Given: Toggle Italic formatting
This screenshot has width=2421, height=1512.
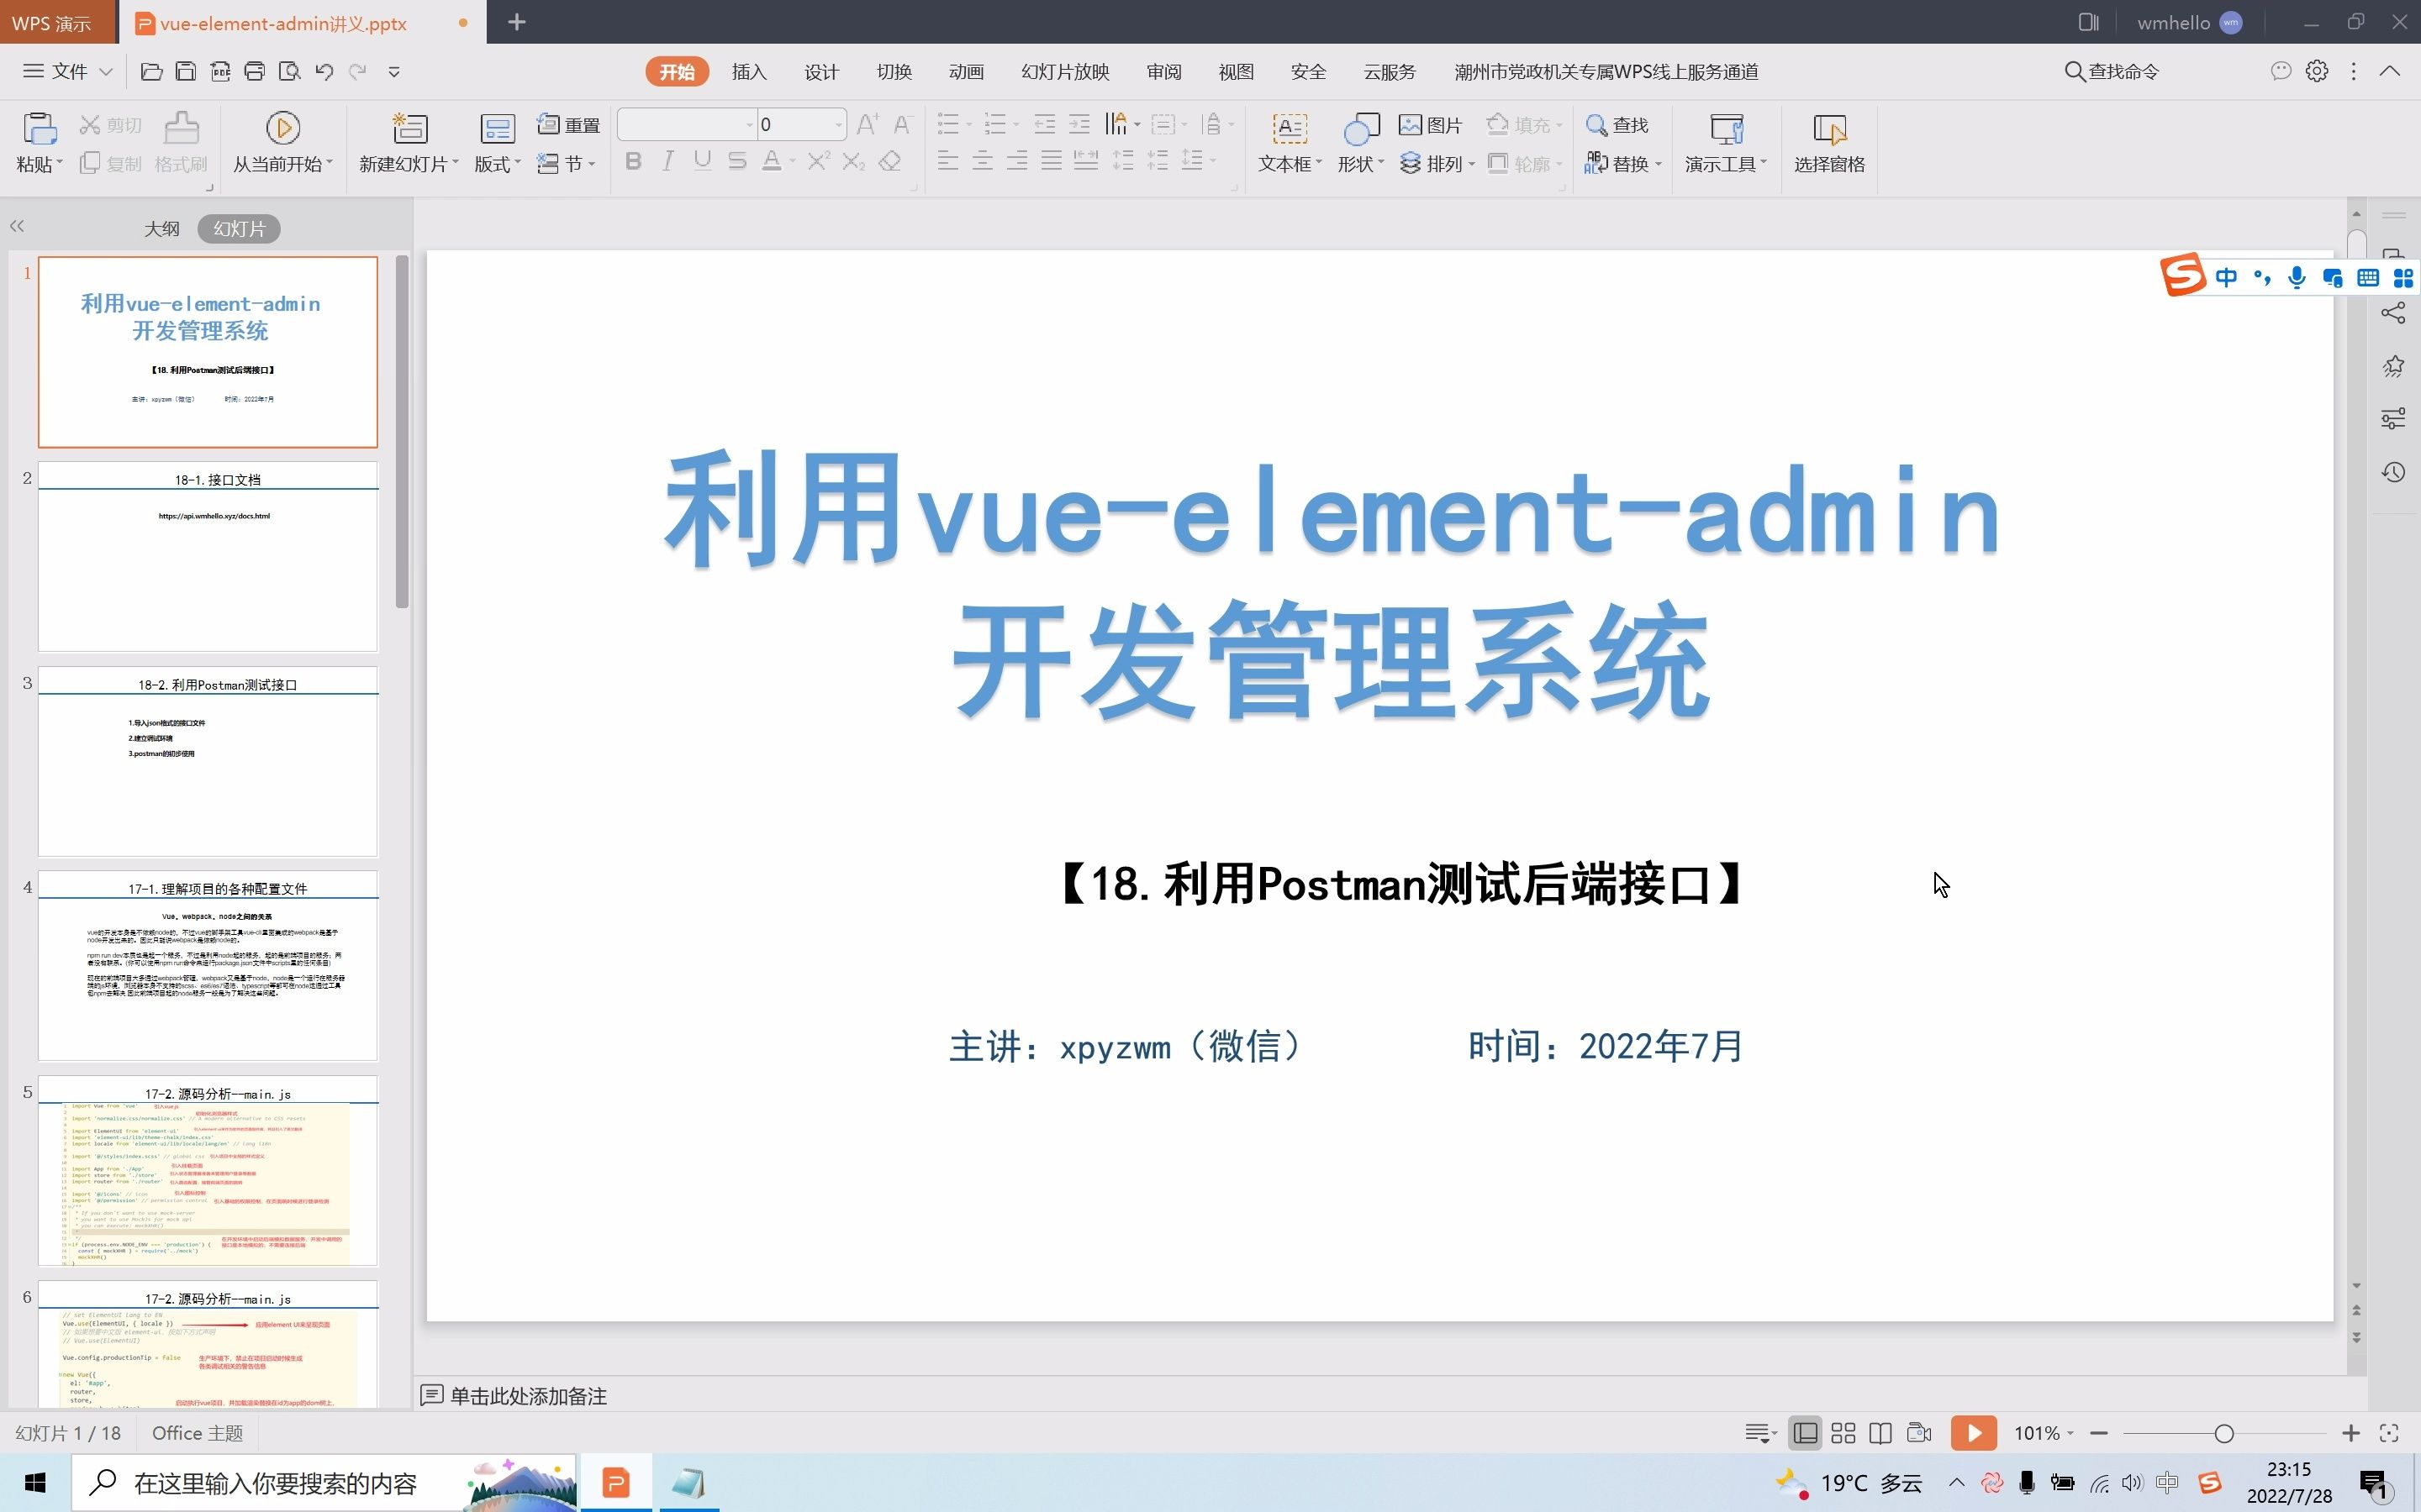Looking at the screenshot, I should point(667,161).
